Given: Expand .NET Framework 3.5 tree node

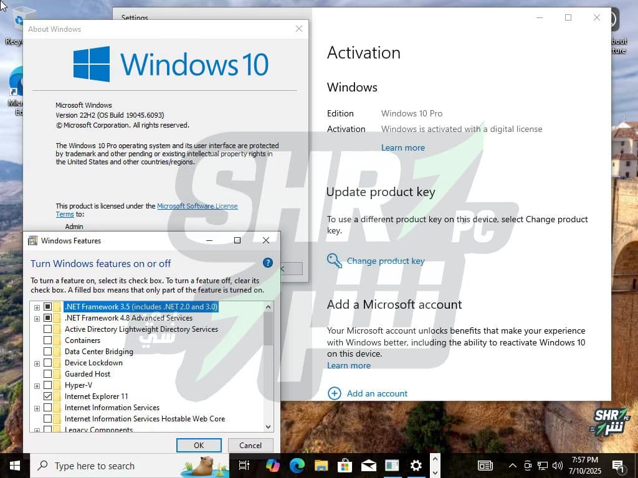Looking at the screenshot, I should pyautogui.click(x=37, y=307).
